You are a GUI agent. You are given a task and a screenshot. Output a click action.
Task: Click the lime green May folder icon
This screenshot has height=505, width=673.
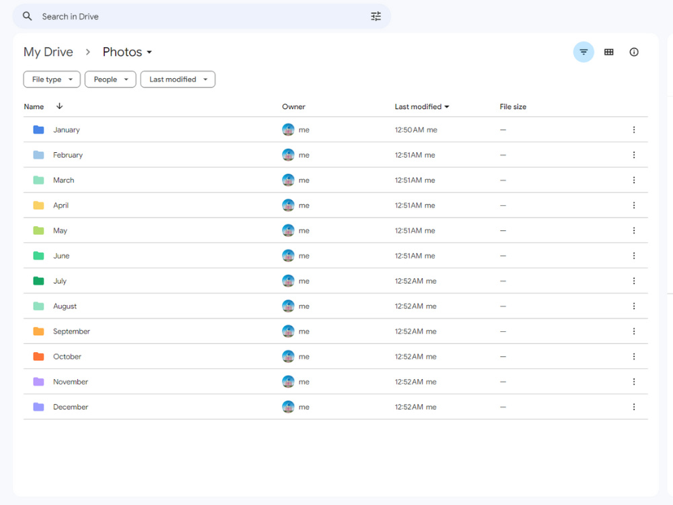(x=38, y=230)
